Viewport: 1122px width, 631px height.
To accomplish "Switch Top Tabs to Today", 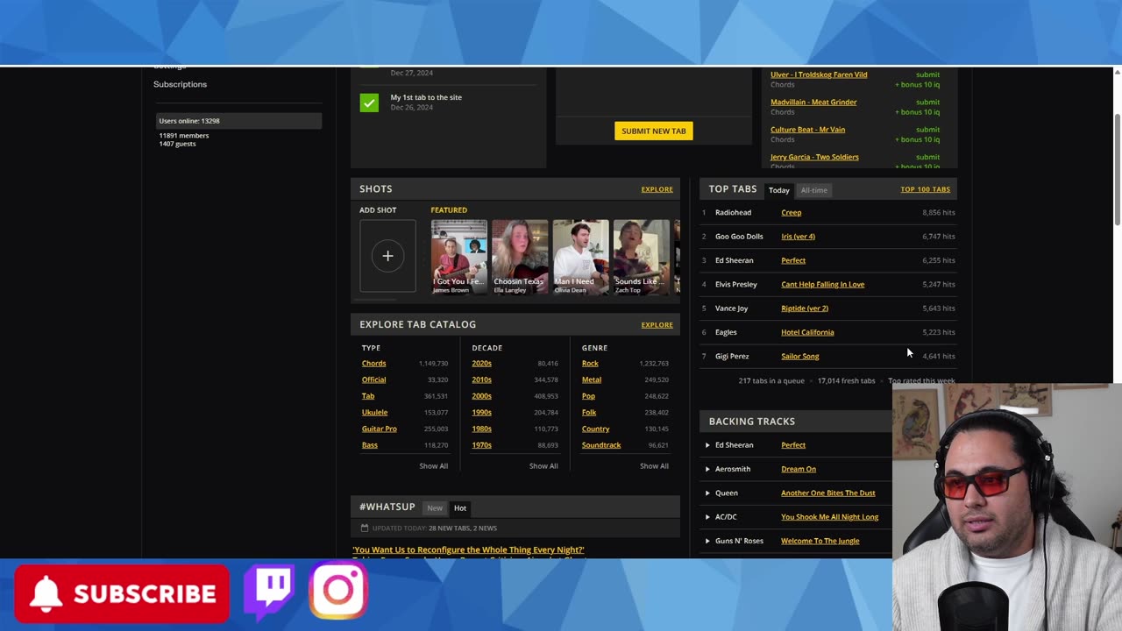I will coord(778,190).
